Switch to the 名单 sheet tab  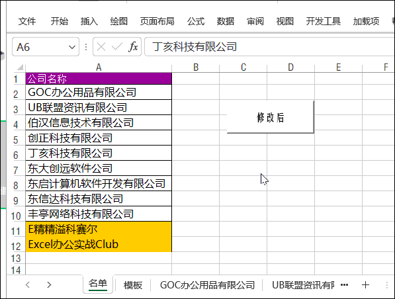98,284
